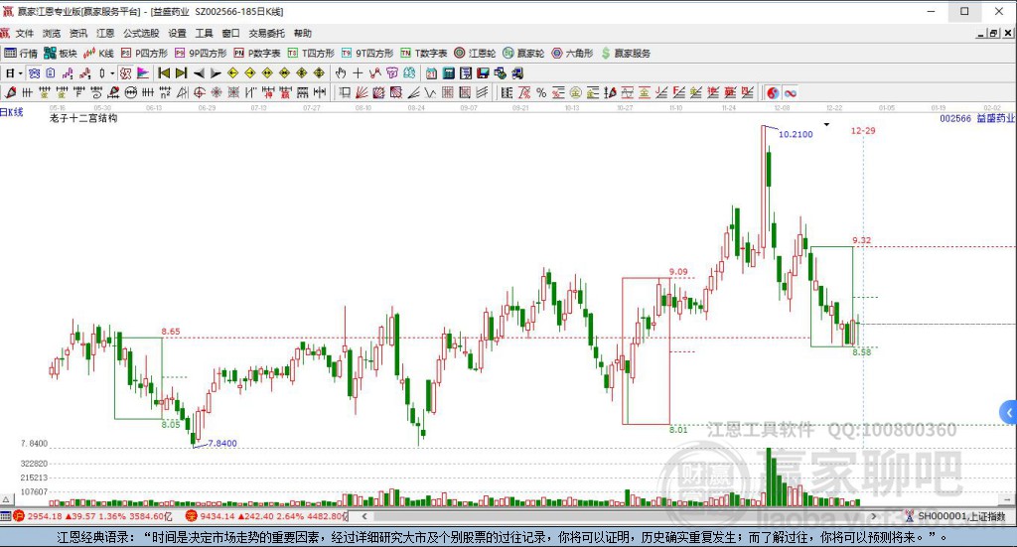Open the 浏览 menu
This screenshot has height=547, width=1017.
click(52, 33)
